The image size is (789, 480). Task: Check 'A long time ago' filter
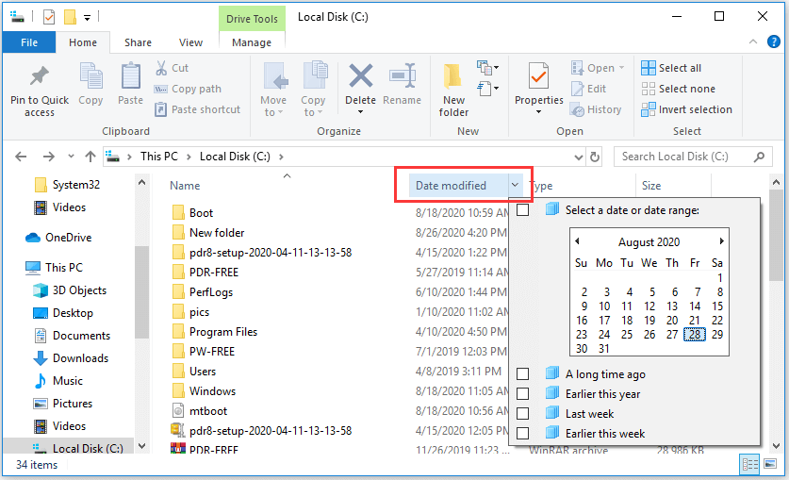point(523,373)
